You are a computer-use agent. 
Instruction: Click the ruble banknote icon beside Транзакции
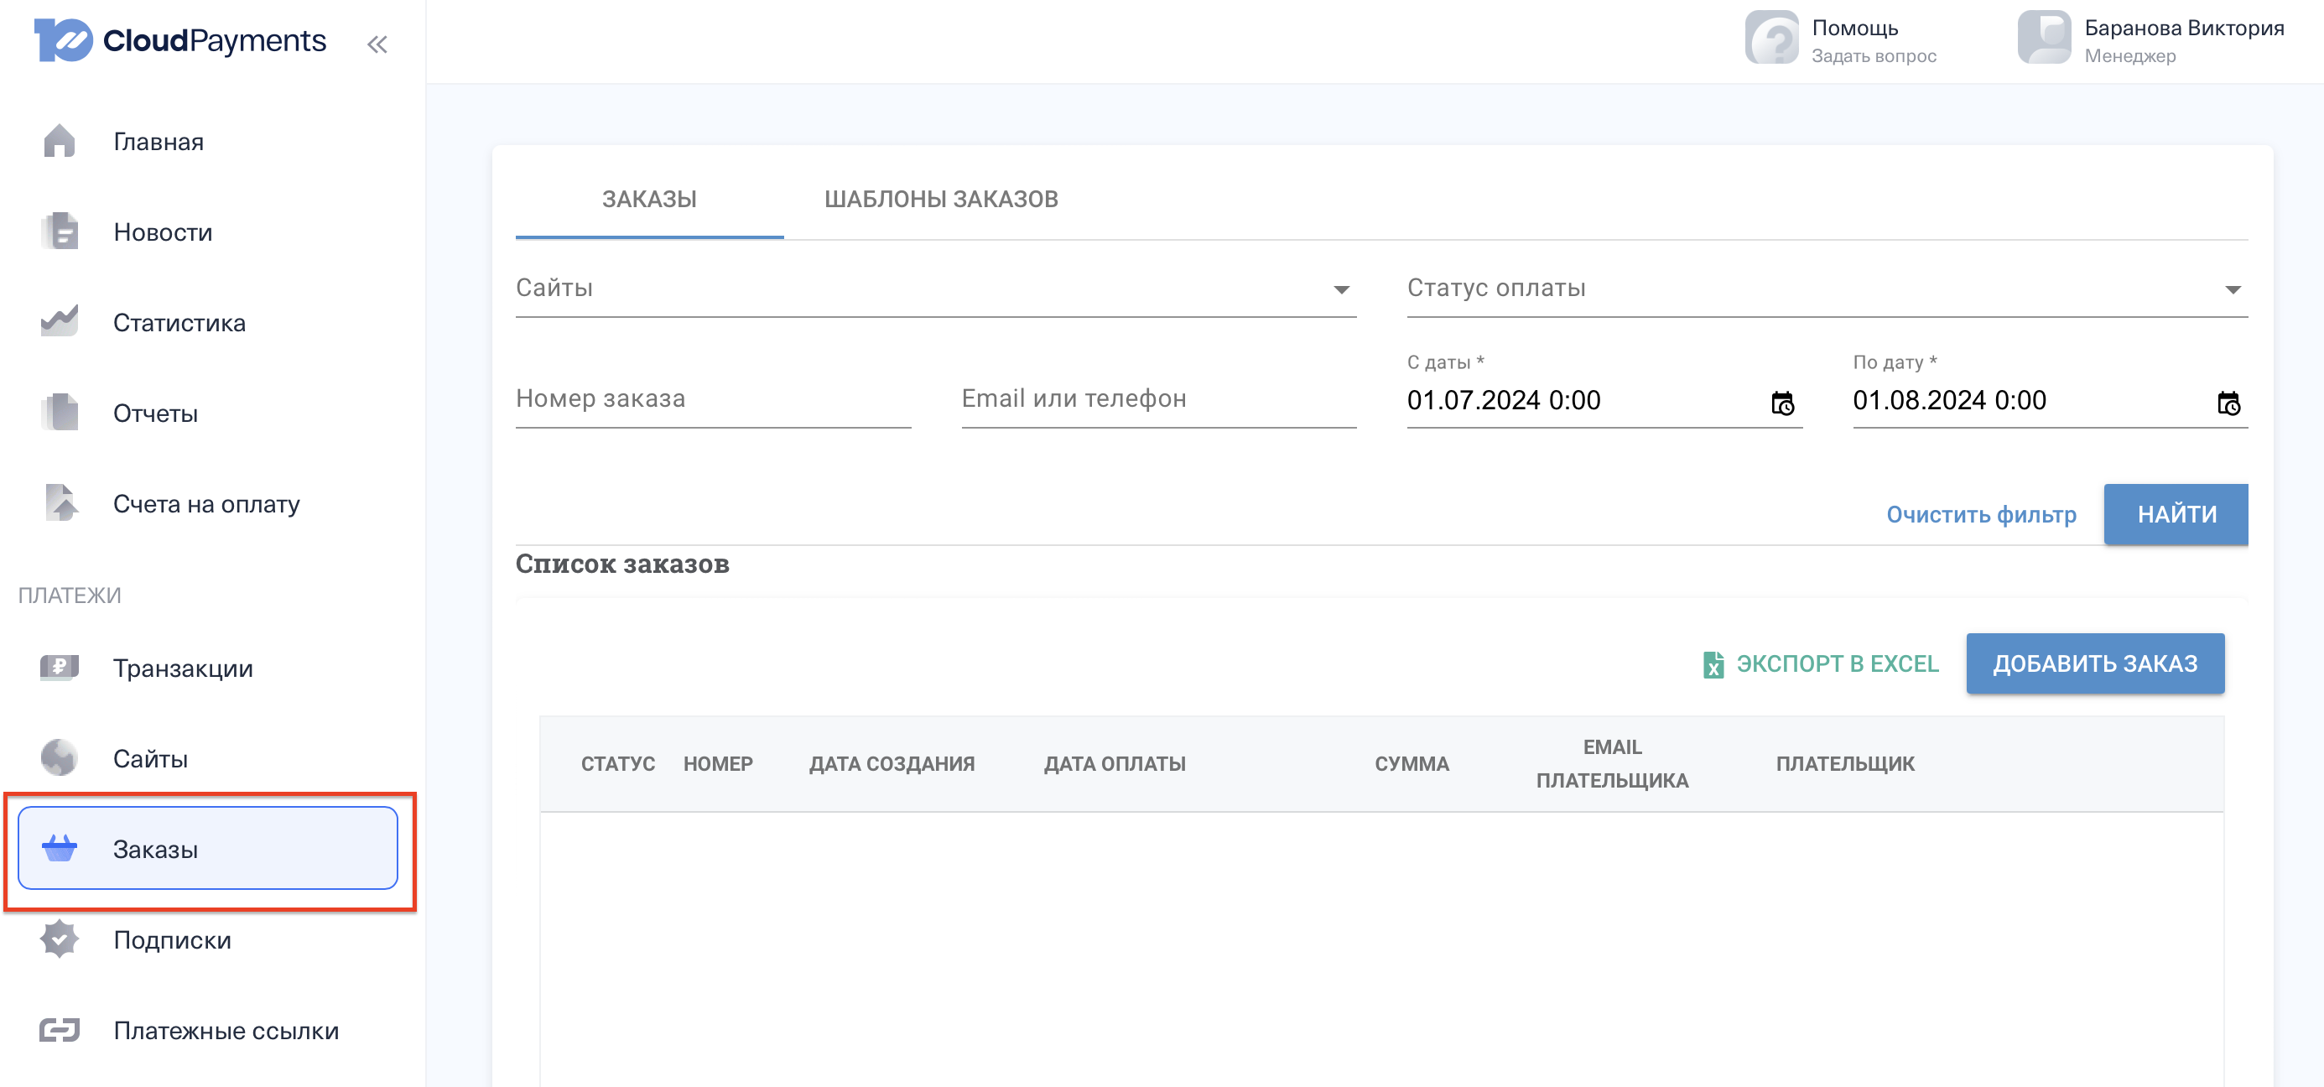coord(60,667)
